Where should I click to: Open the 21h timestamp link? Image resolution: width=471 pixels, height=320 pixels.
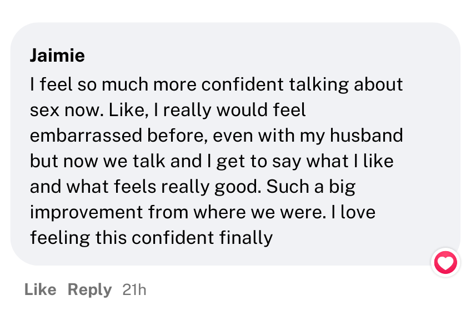point(134,290)
